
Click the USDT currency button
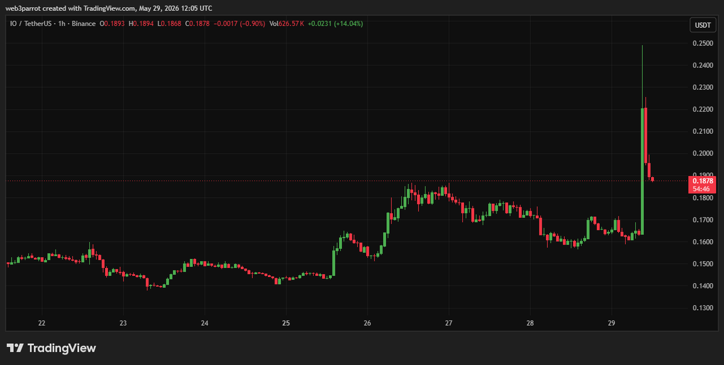[x=702, y=25]
